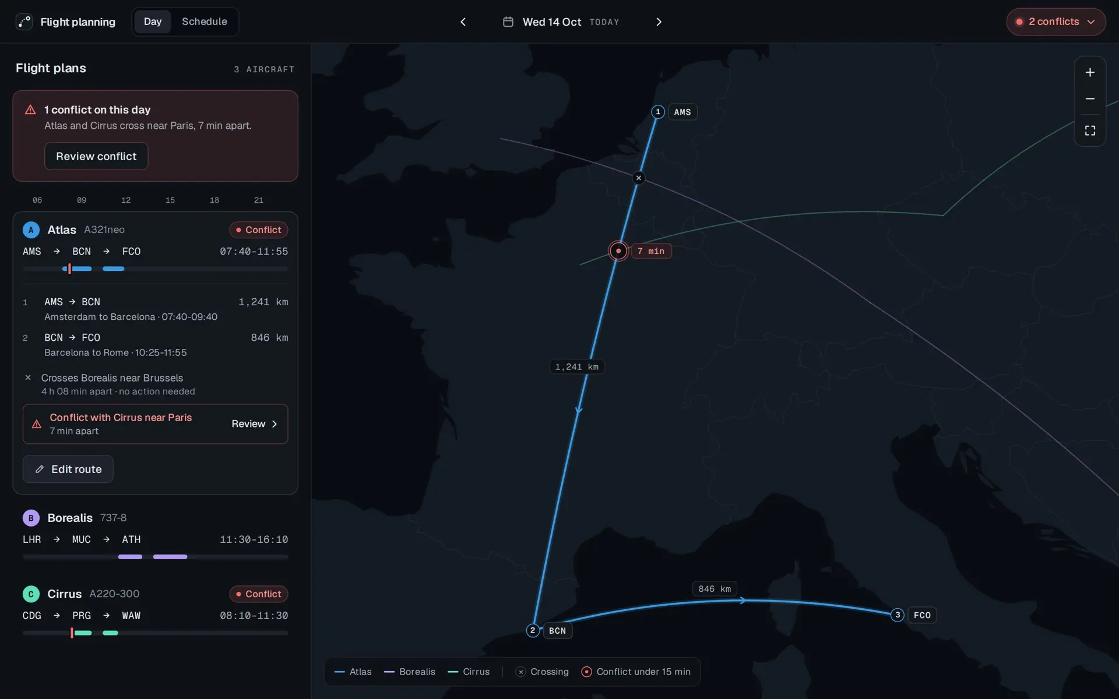Select the Borealis 737-8 flight plan

coord(155,536)
